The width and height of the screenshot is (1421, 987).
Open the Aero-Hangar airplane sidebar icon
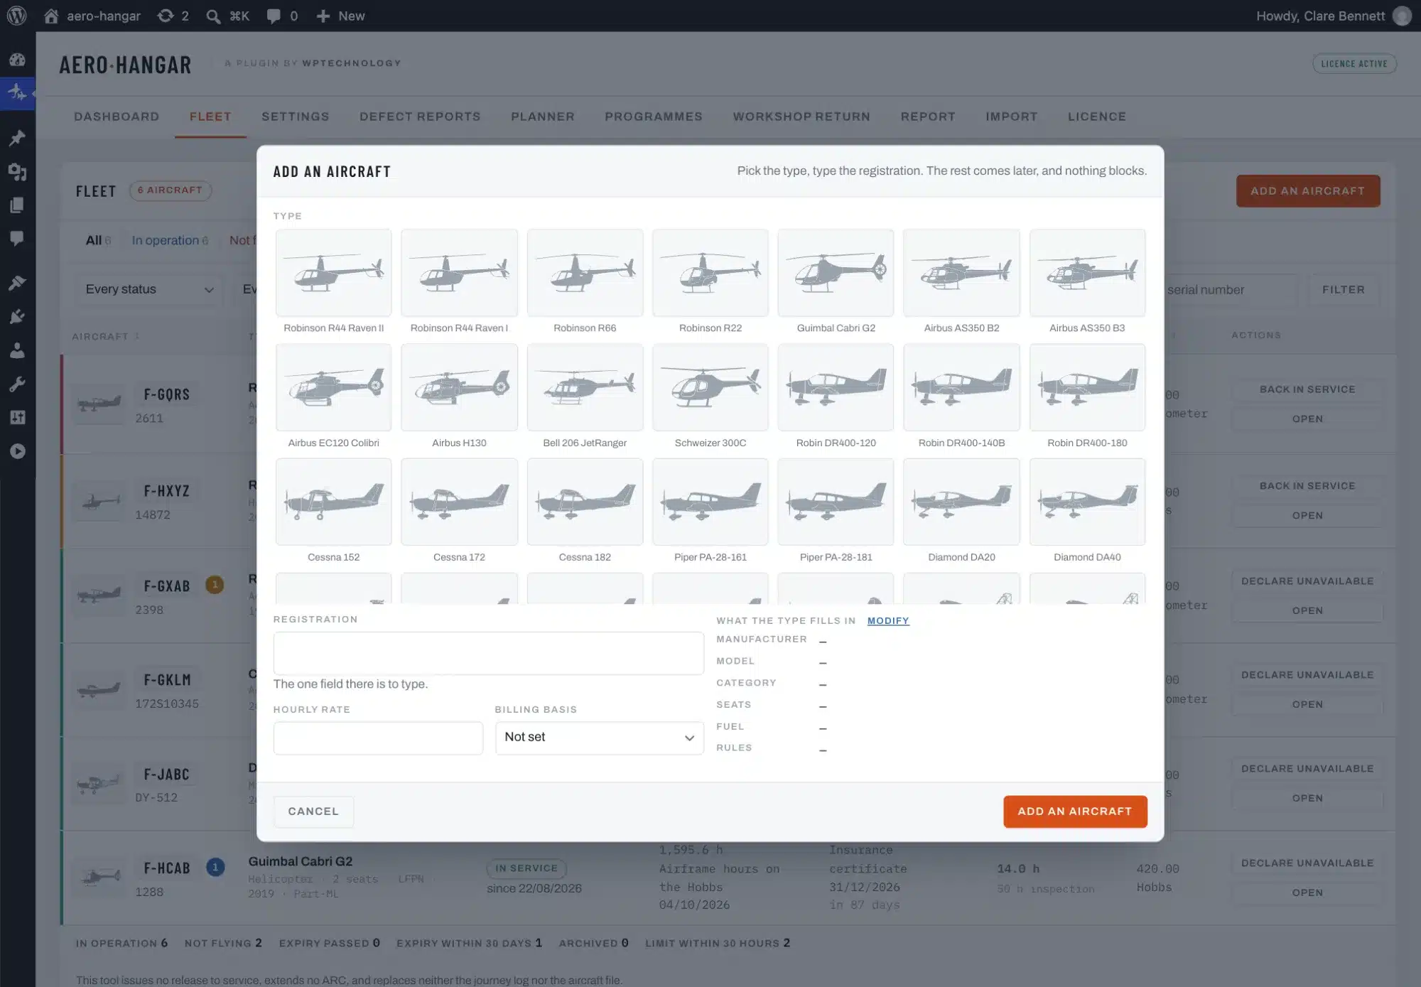coord(17,93)
